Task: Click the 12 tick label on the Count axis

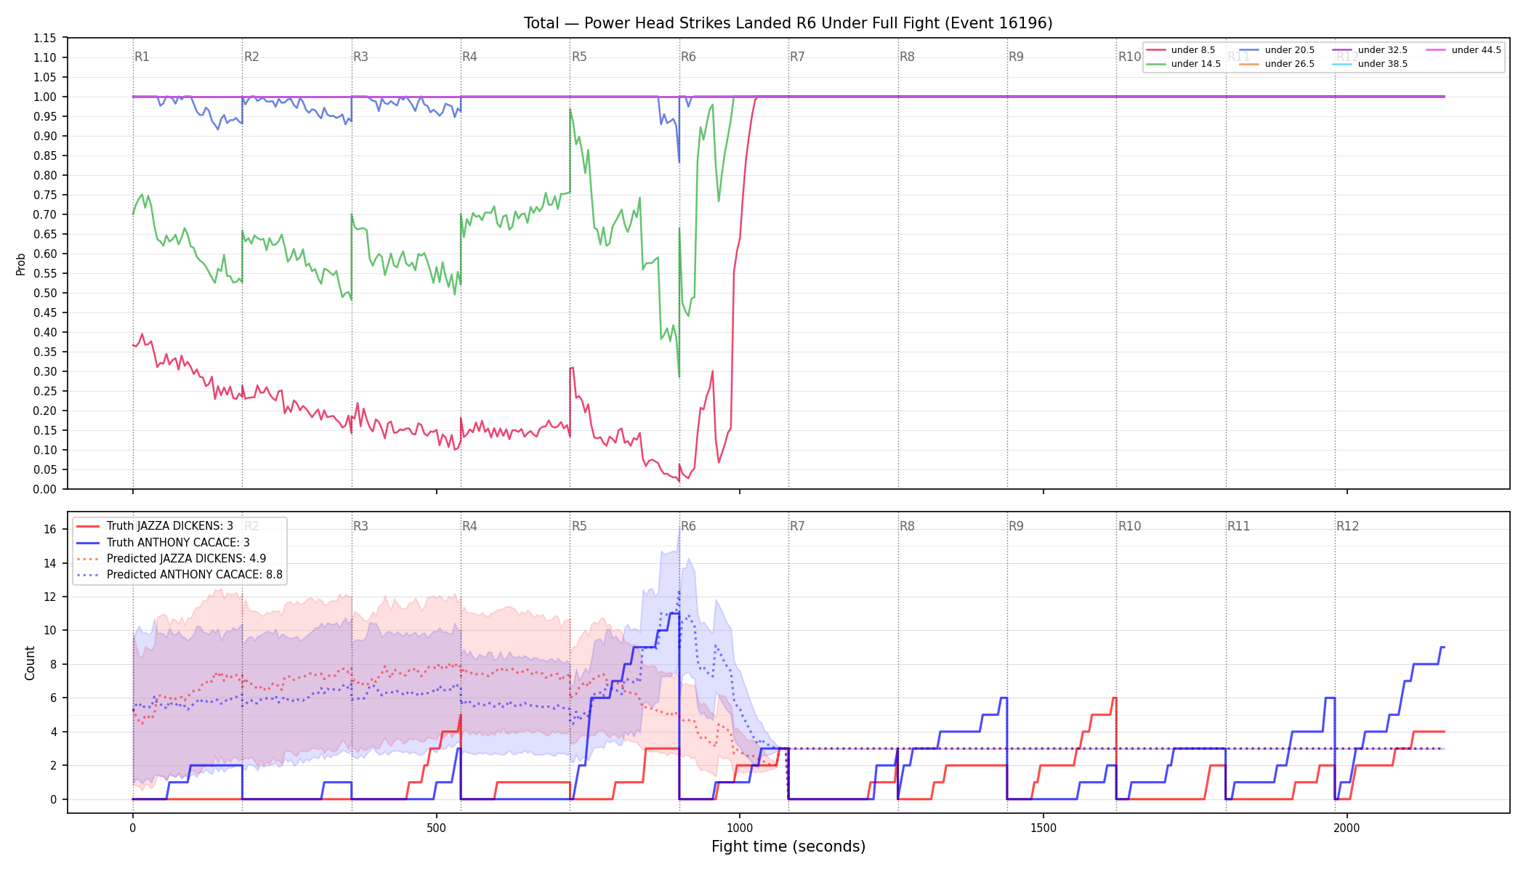Action: point(50,597)
